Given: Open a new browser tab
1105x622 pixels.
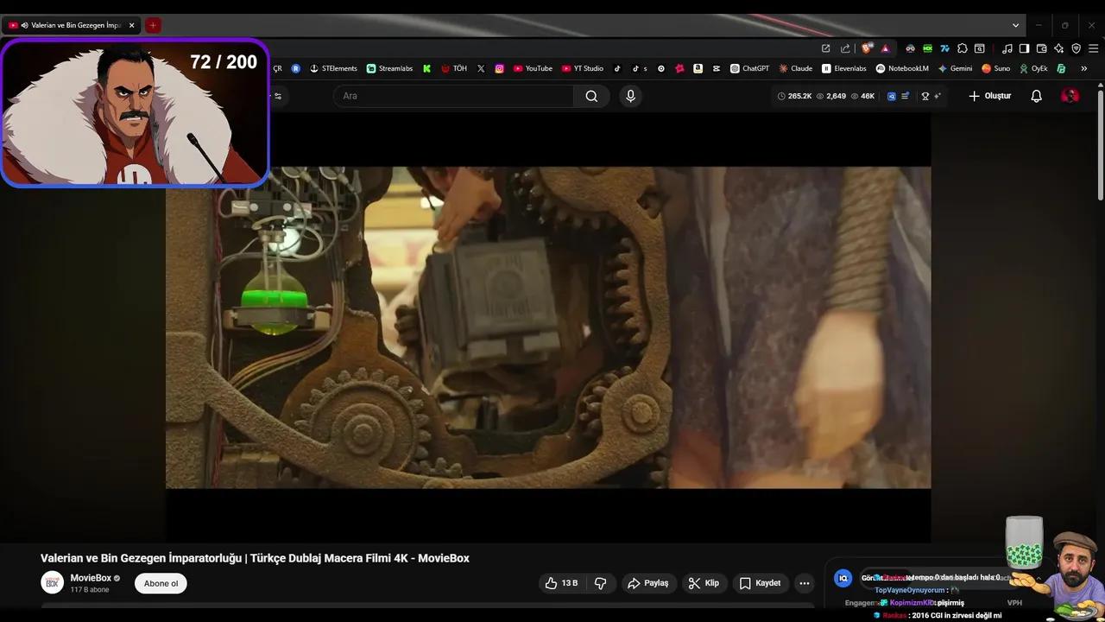Looking at the screenshot, I should tap(153, 25).
